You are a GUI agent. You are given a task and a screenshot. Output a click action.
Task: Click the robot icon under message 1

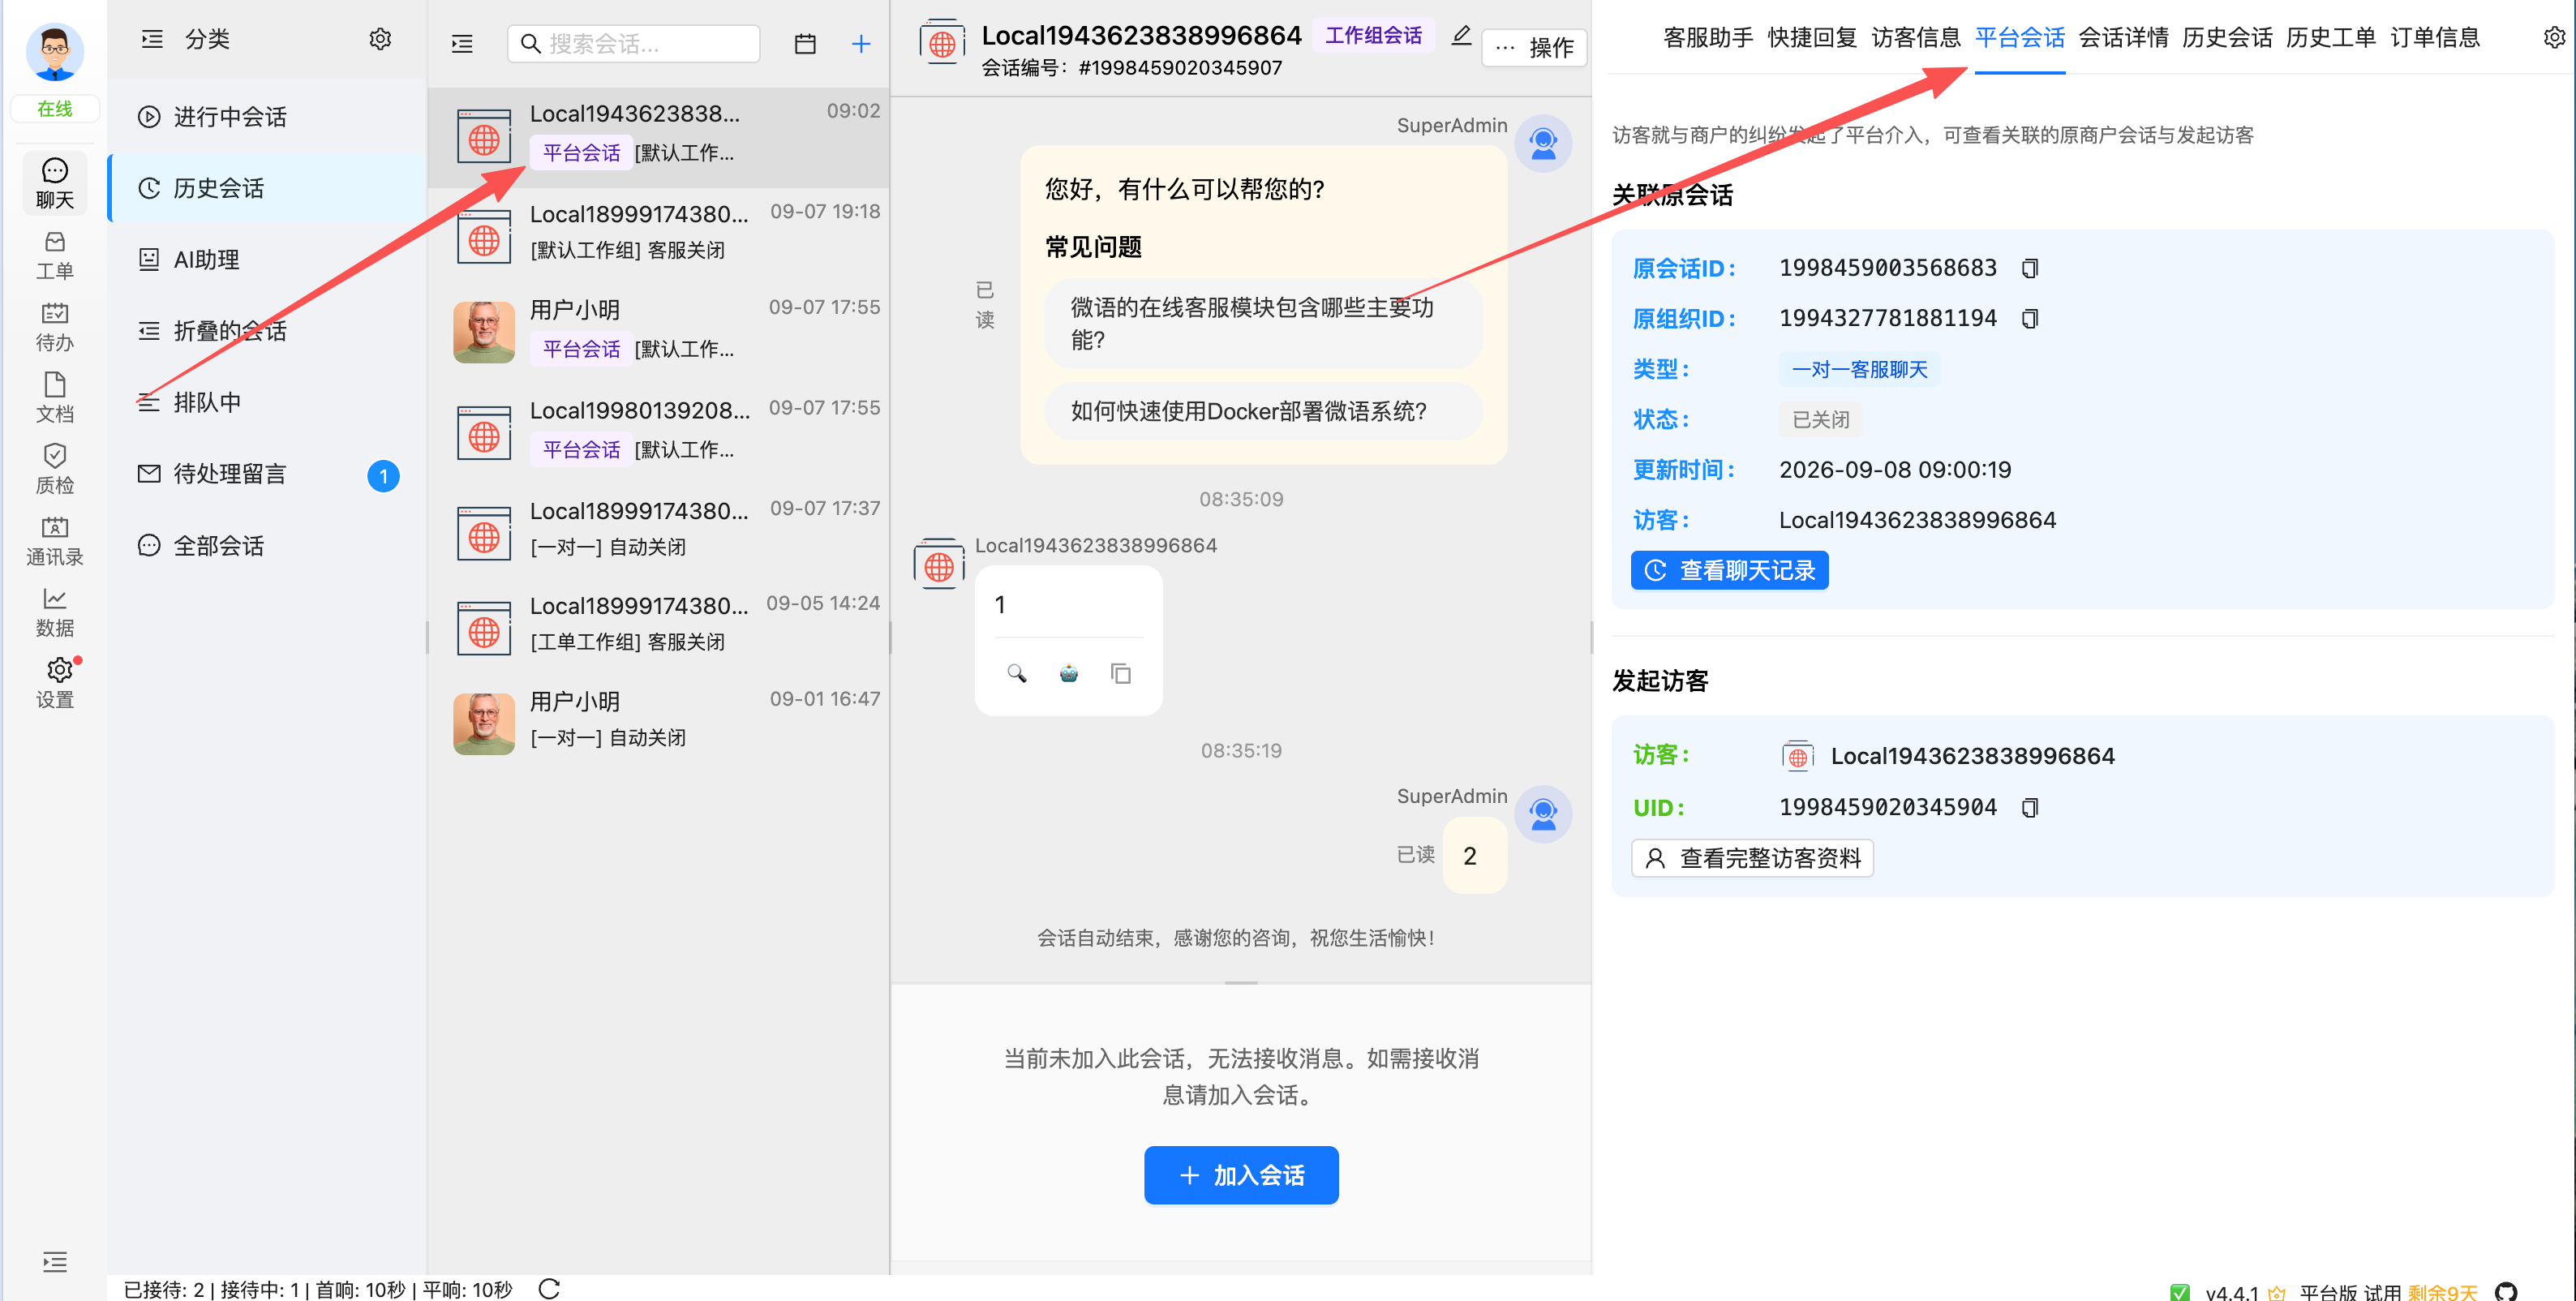click(x=1069, y=673)
